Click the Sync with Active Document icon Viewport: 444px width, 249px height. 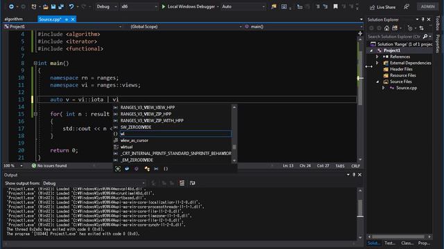click(421, 28)
